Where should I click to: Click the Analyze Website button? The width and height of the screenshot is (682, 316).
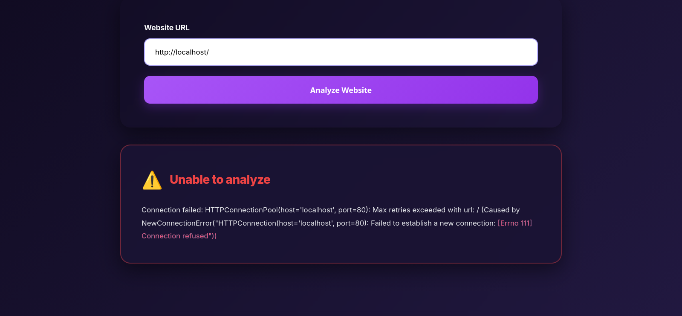341,90
